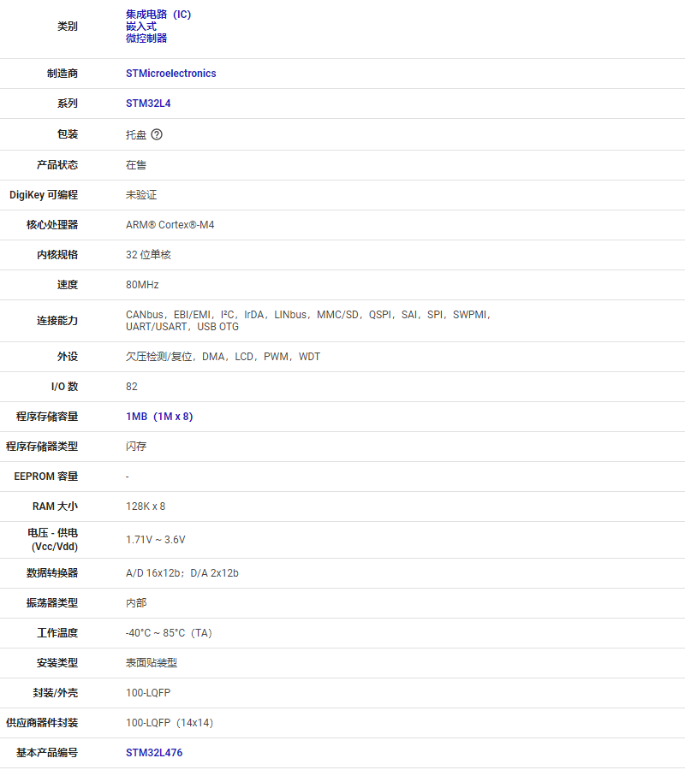Click the EEPROM 容量 row label
Viewport: 685px width, 770px height.
45,477
